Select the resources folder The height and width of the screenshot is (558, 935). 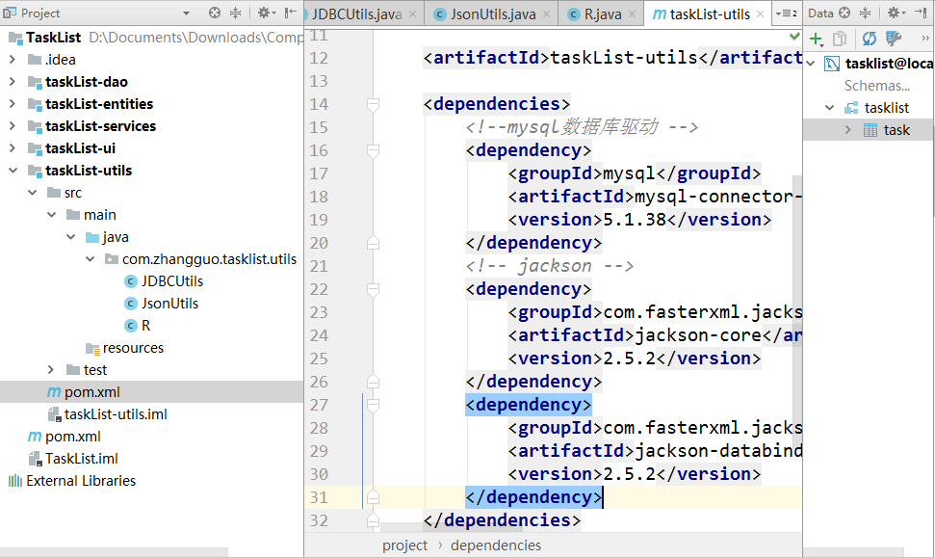point(133,347)
